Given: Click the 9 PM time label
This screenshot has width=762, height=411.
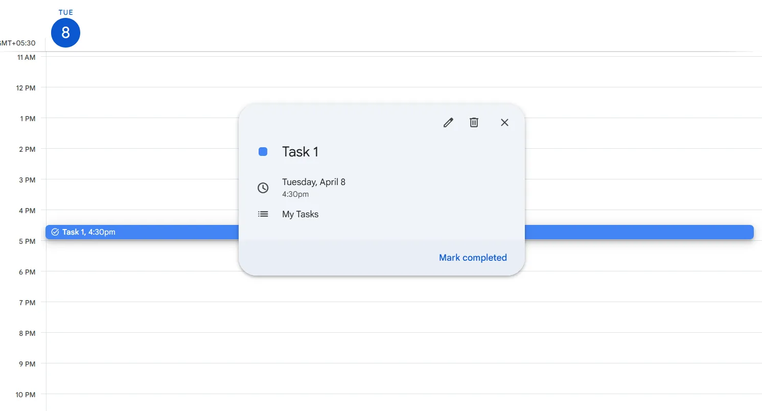Looking at the screenshot, I should click(28, 364).
